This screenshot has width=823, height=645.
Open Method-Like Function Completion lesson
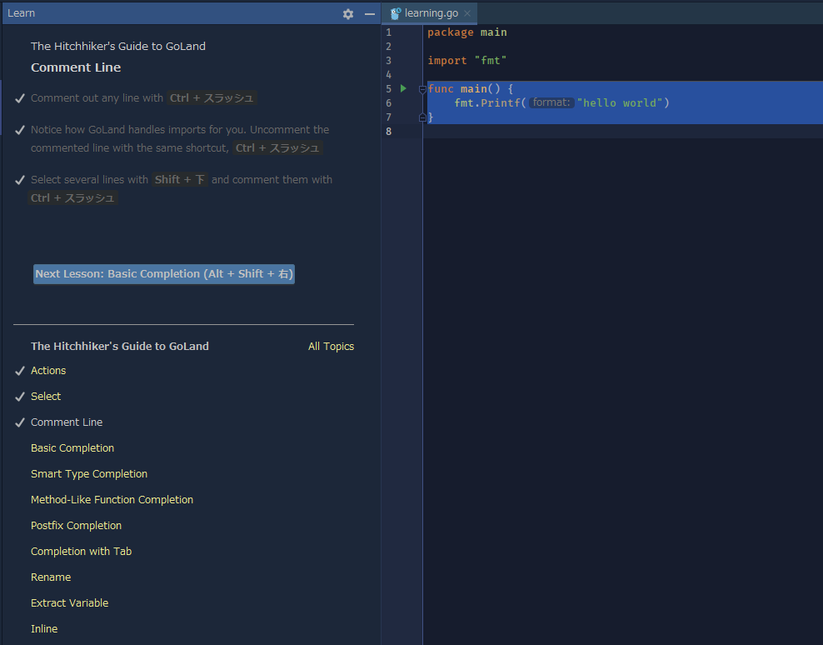(112, 499)
